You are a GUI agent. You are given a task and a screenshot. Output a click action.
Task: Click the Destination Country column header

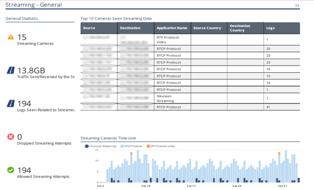(245, 28)
